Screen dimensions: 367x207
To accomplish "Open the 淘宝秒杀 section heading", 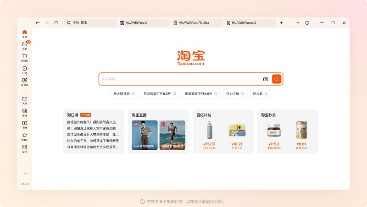I will click(268, 115).
